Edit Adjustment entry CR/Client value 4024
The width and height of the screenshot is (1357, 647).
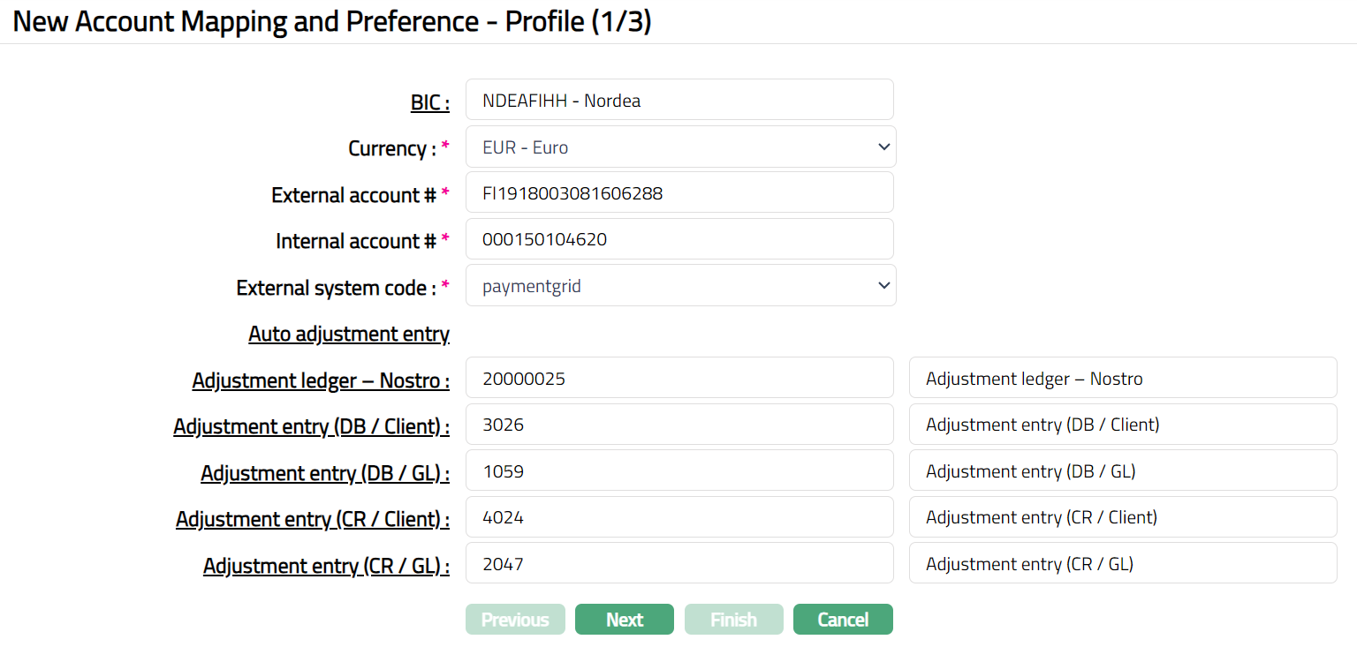point(678,517)
